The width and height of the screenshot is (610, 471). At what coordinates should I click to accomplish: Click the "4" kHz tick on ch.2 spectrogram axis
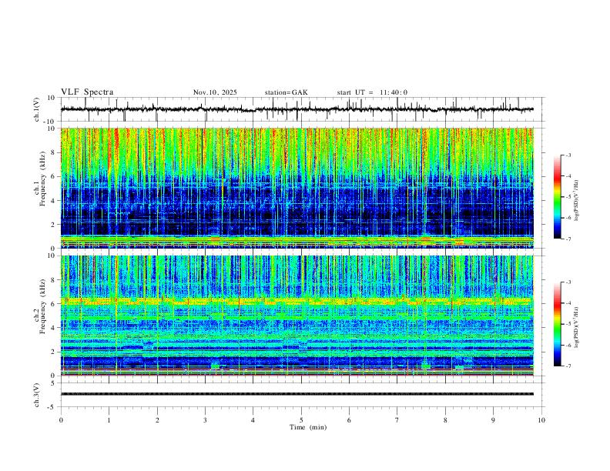(54, 328)
